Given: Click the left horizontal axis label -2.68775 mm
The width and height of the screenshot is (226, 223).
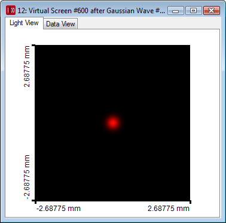Looking at the screenshot, I should click(59, 209).
